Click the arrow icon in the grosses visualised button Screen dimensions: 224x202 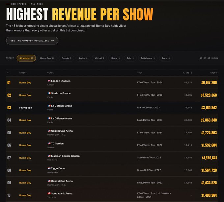52,41
